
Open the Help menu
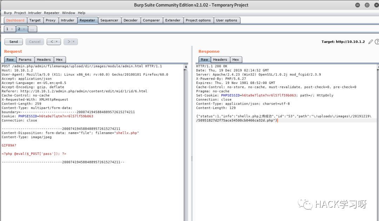pos(81,13)
